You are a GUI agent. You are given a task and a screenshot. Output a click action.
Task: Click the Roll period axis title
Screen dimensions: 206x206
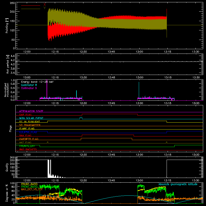pos(8,64)
